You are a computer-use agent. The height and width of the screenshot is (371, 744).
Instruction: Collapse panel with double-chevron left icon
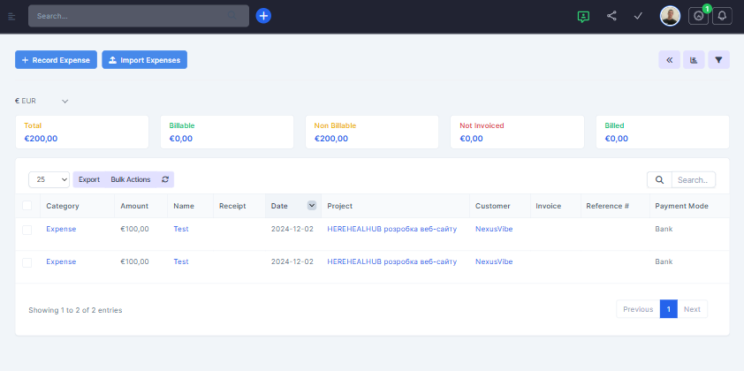669,60
